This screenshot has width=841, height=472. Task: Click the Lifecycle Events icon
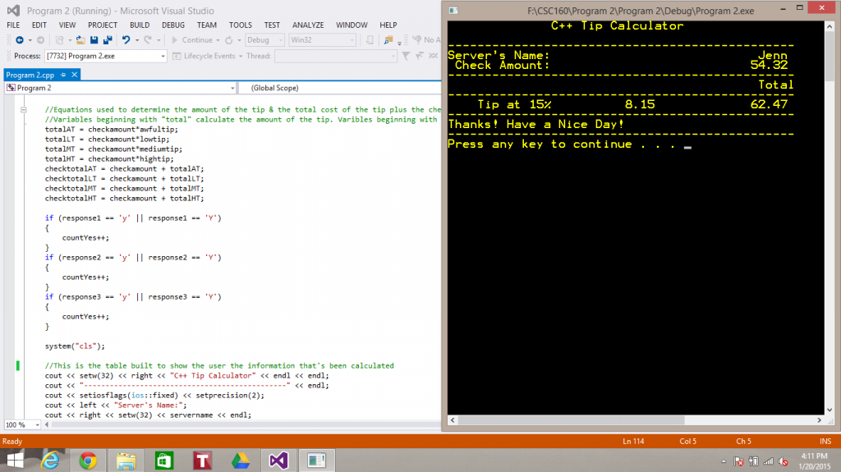(177, 56)
